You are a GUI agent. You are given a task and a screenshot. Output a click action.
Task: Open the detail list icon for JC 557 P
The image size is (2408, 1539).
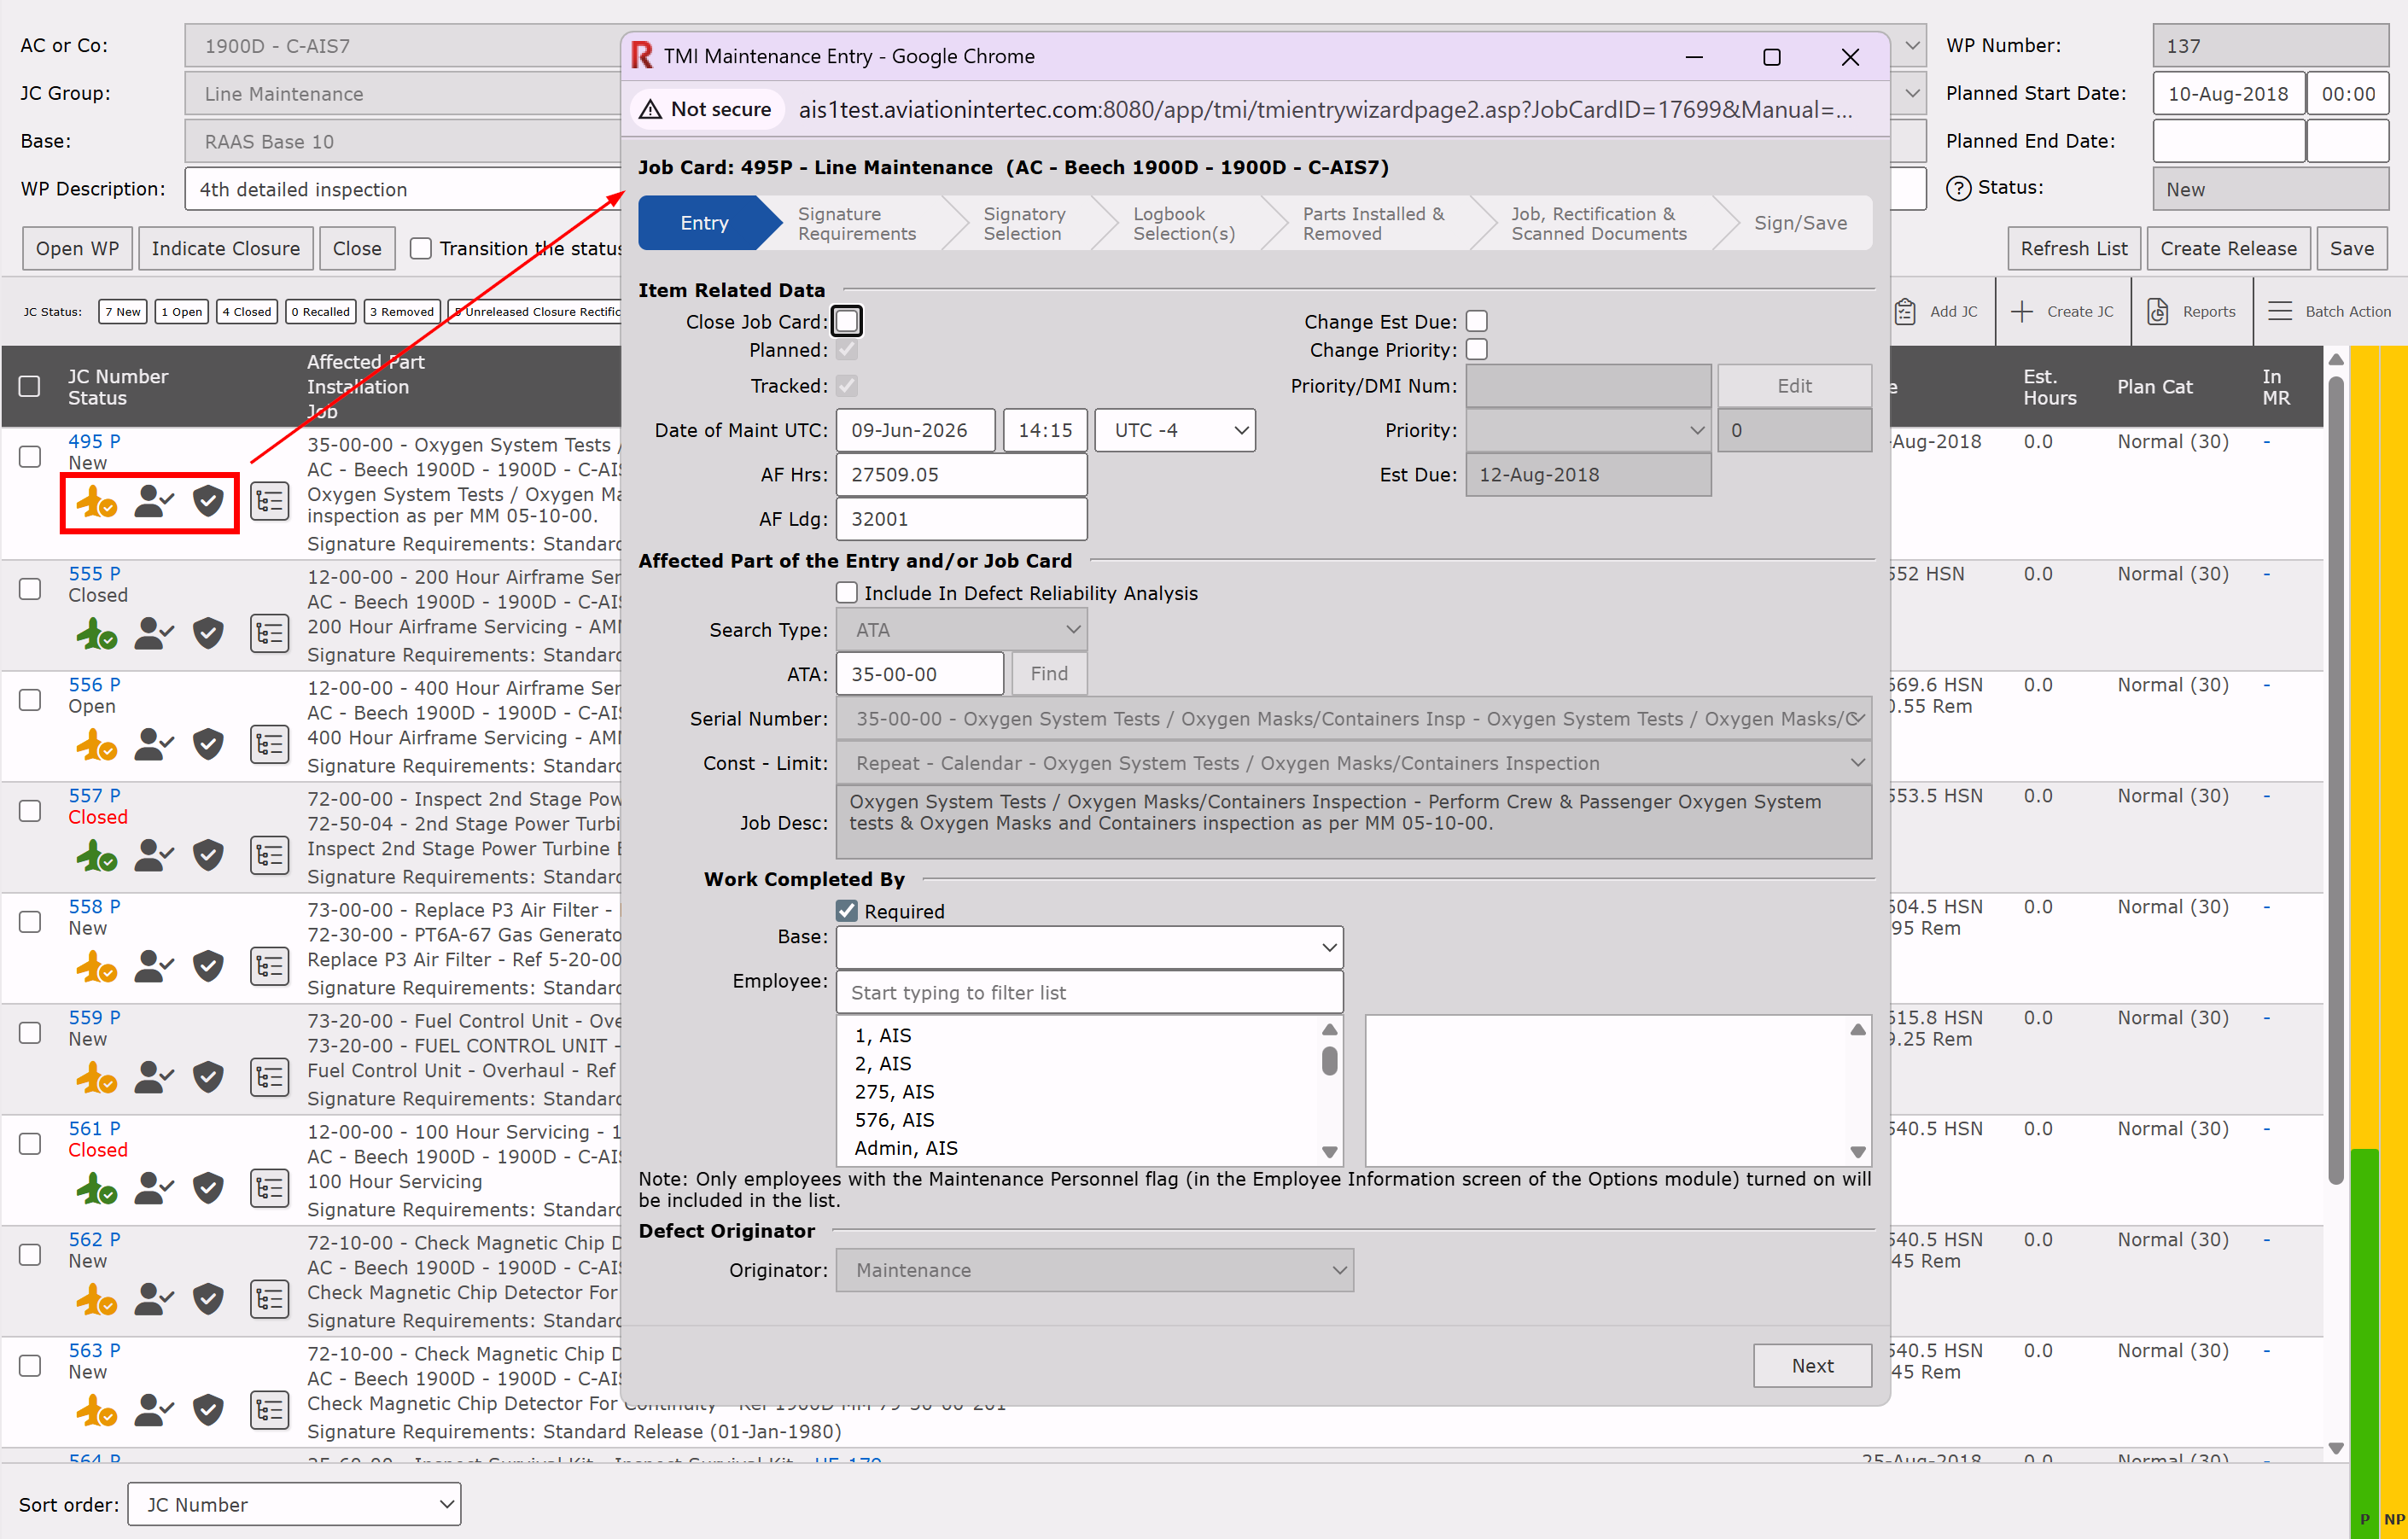point(270,856)
